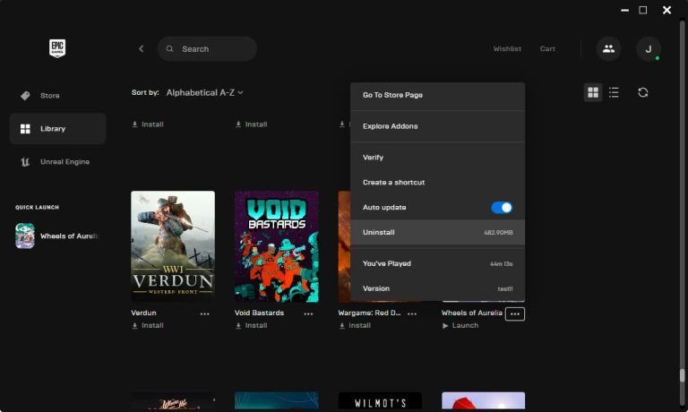688x412 pixels.
Task: Open the Store section
Action: [x=57, y=95]
